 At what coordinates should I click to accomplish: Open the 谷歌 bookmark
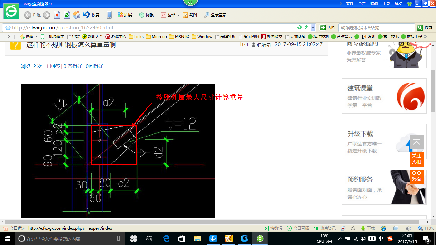click(73, 37)
